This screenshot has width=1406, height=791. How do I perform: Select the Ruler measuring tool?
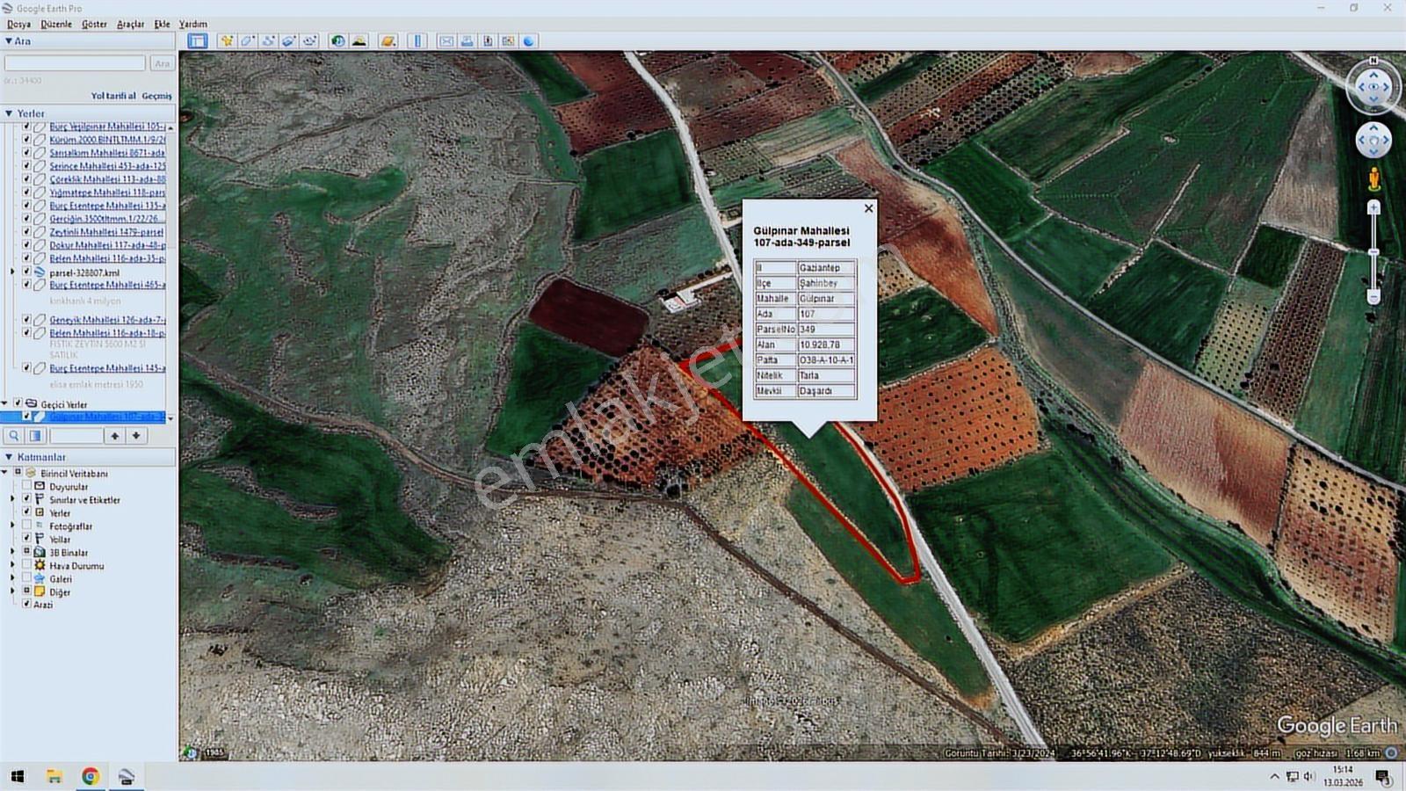pyautogui.click(x=417, y=40)
